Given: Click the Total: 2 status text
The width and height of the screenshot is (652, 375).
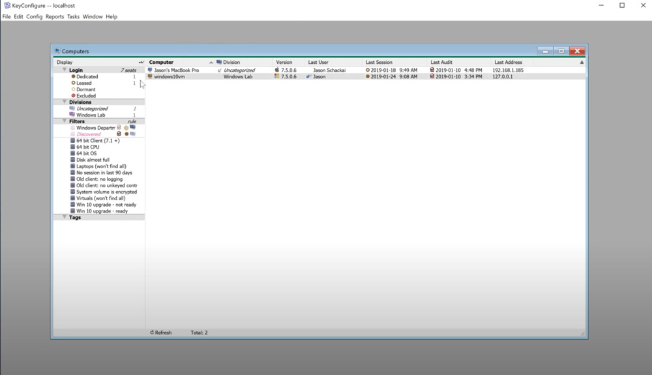Looking at the screenshot, I should [199, 333].
